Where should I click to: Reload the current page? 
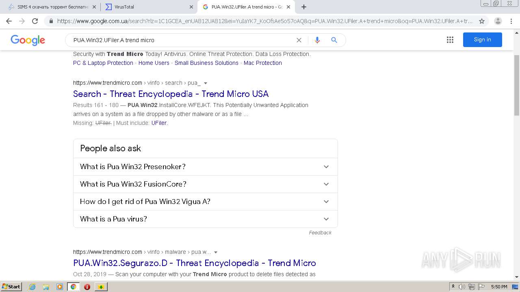pos(35,21)
